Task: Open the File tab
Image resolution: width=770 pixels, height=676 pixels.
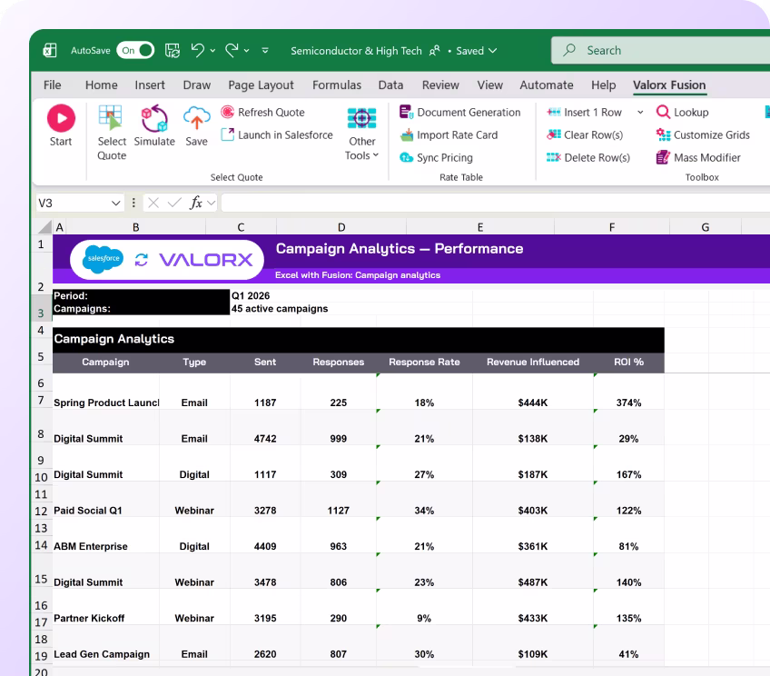Action: click(x=52, y=85)
